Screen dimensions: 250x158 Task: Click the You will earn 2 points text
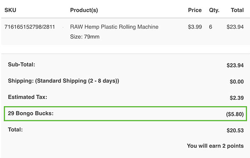[215, 146]
